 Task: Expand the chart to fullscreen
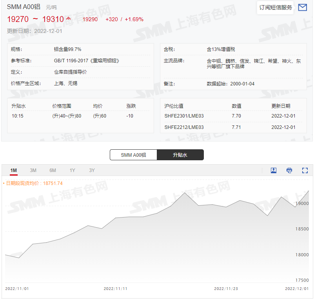(x=305, y=170)
